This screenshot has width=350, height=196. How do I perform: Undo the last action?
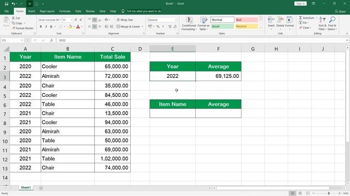(x=13, y=4)
